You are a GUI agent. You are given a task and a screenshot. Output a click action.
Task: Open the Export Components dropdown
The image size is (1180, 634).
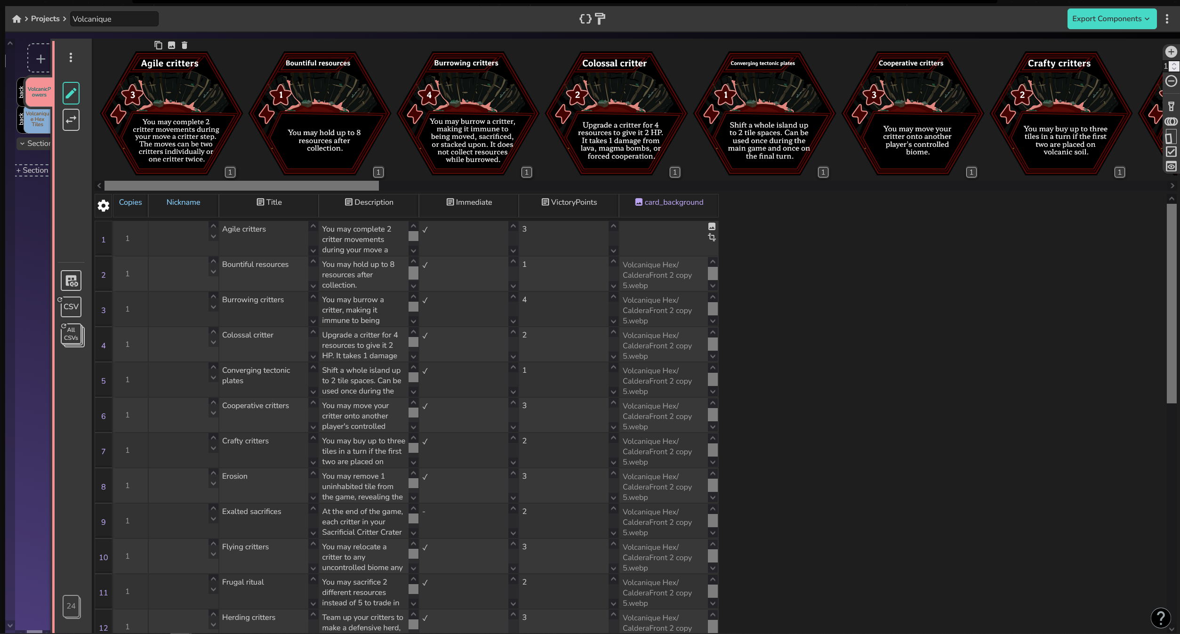1111,19
